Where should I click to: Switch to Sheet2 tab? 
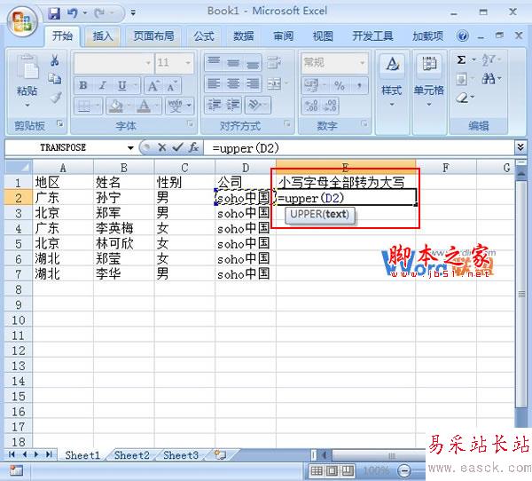(131, 455)
